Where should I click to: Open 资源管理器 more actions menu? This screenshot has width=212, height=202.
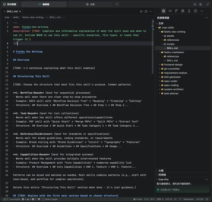tap(206, 18)
